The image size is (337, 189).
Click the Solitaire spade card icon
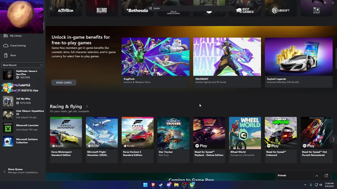[x=8, y=141]
